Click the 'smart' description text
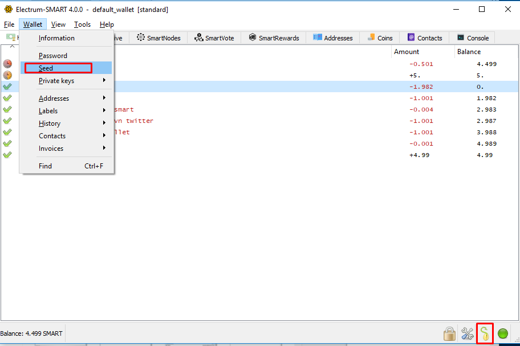520x346 pixels. (x=124, y=110)
